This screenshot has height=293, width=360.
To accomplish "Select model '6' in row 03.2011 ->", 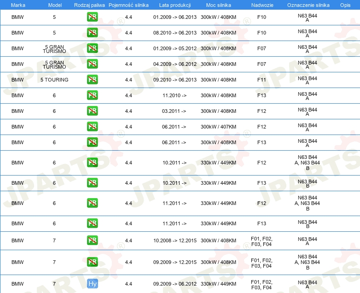I will [x=54, y=111].
